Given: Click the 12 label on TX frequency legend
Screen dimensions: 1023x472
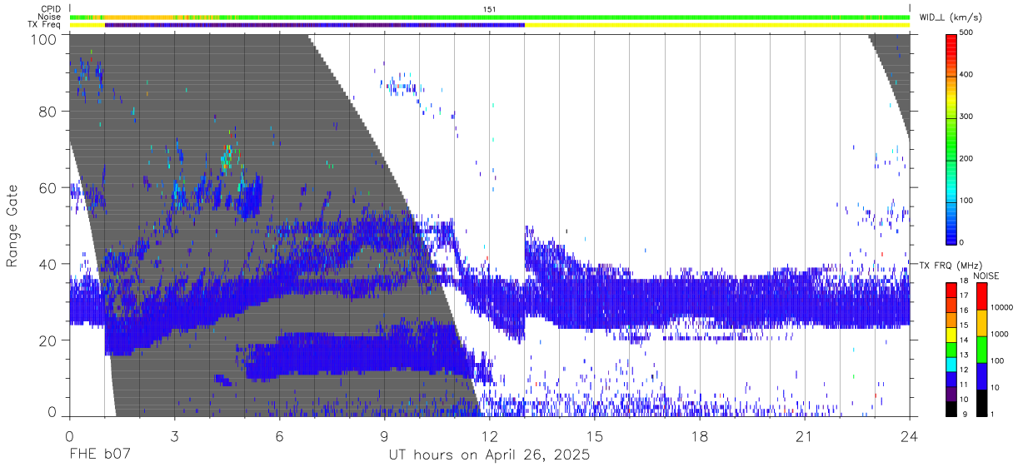Looking at the screenshot, I should tap(964, 370).
